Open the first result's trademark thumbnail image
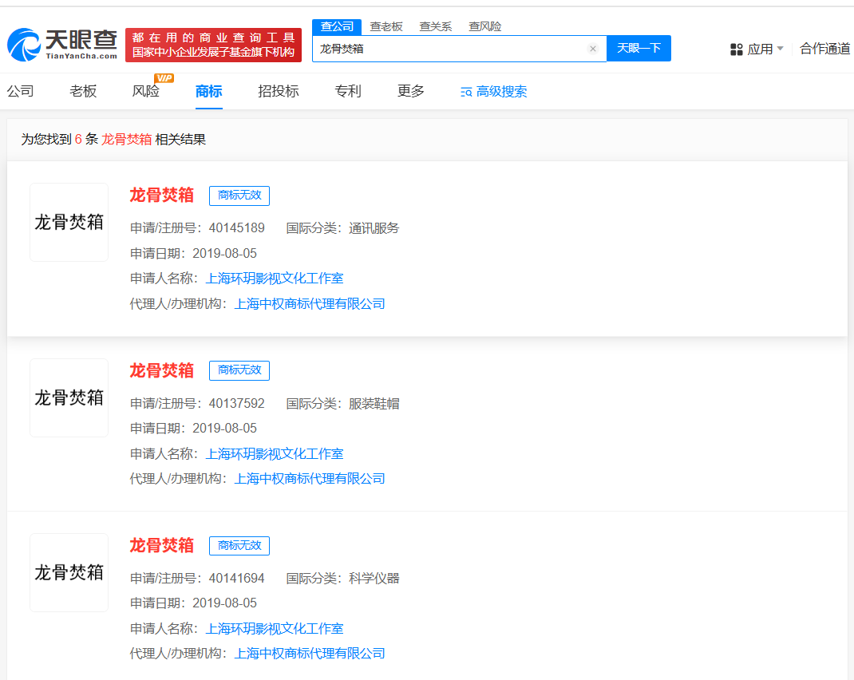Image resolution: width=854 pixels, height=680 pixels. click(x=69, y=222)
